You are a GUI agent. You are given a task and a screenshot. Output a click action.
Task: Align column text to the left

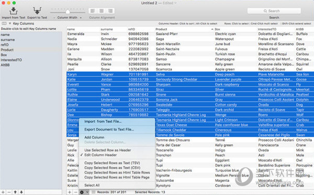click(x=93, y=11)
